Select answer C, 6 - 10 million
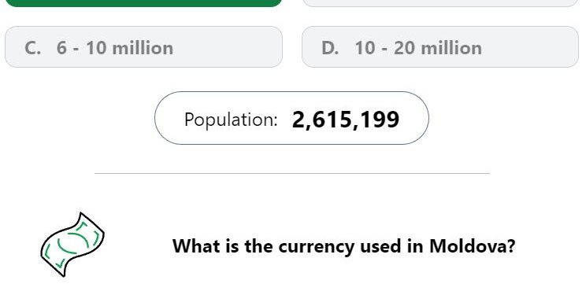The height and width of the screenshot is (295, 586). 143,47
